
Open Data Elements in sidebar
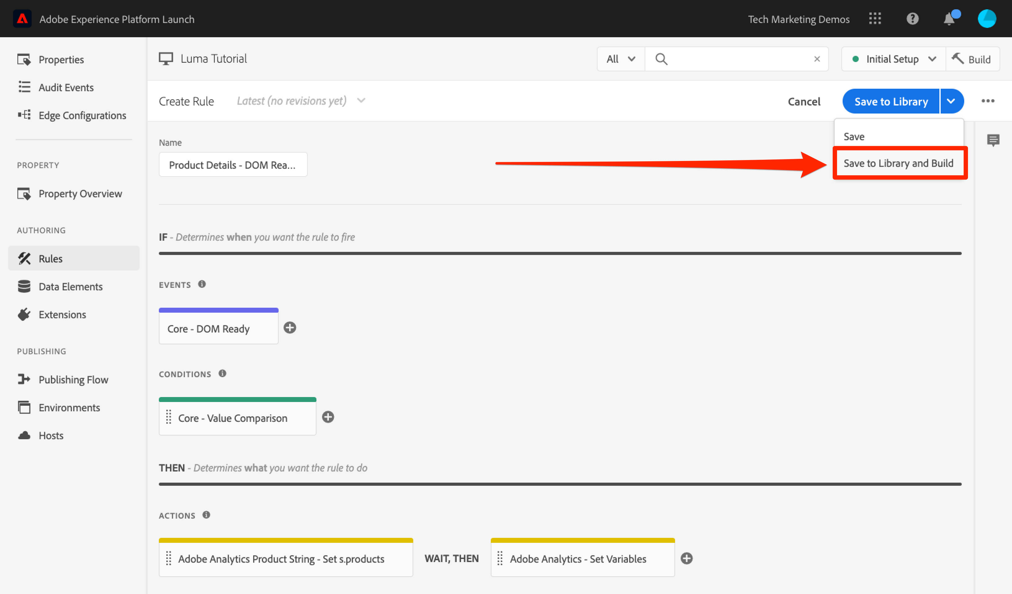point(70,286)
